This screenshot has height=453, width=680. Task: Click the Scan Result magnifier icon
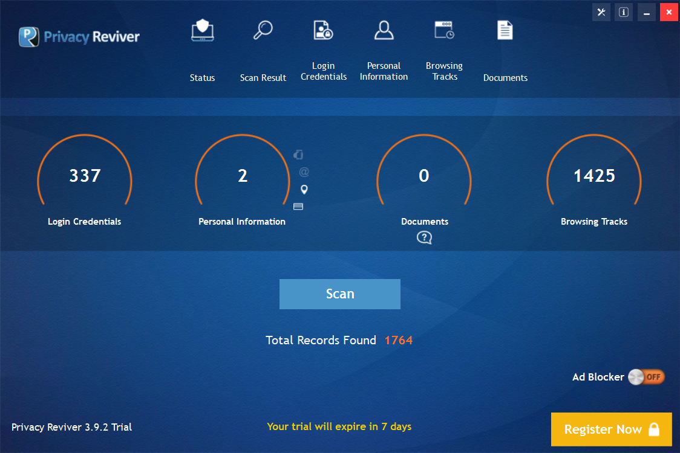point(263,30)
